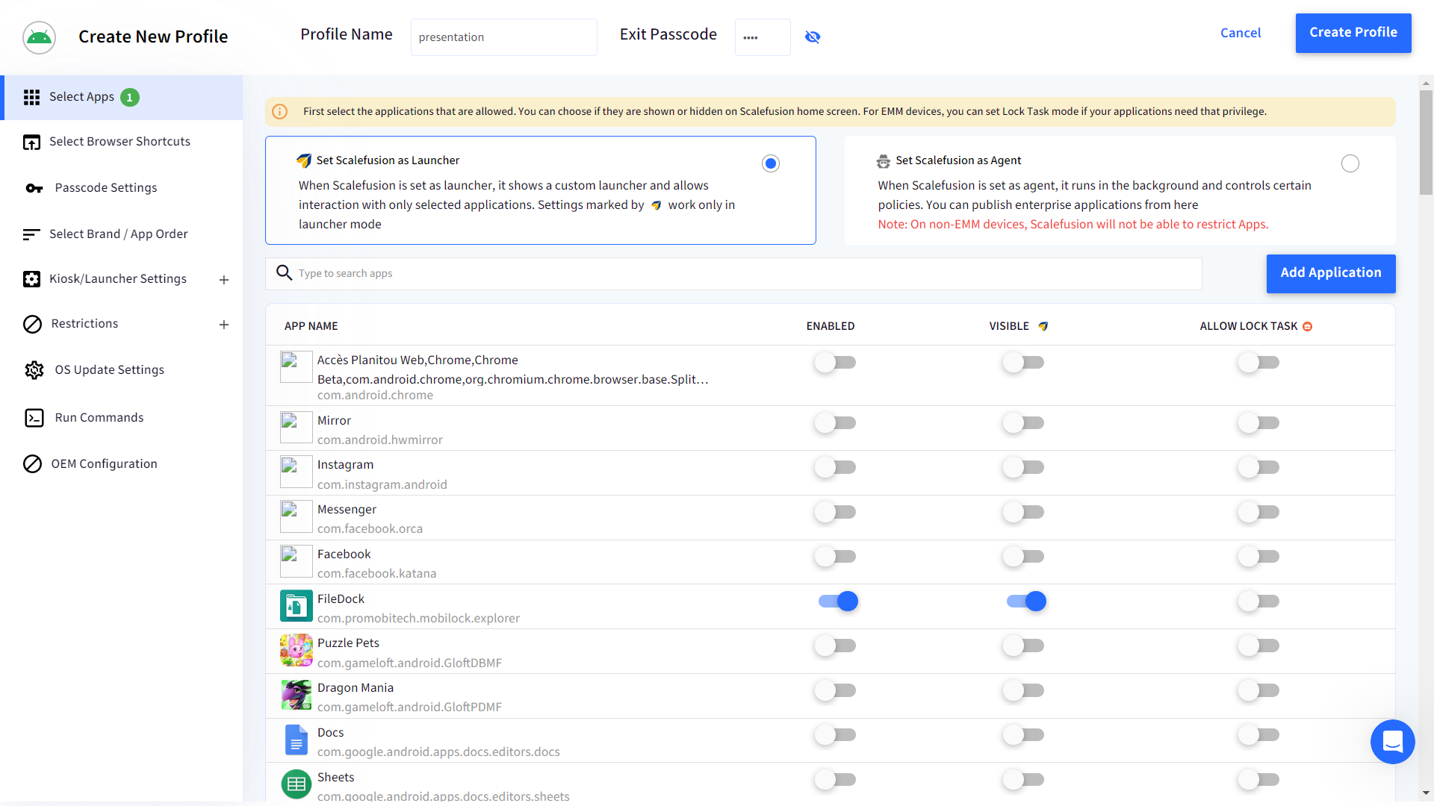Enable the Instagram app toggle
The width and height of the screenshot is (1434, 806).
click(x=835, y=468)
